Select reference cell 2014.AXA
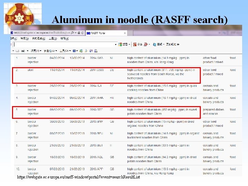The width and height of the screenshot is (248, 186). point(96,58)
